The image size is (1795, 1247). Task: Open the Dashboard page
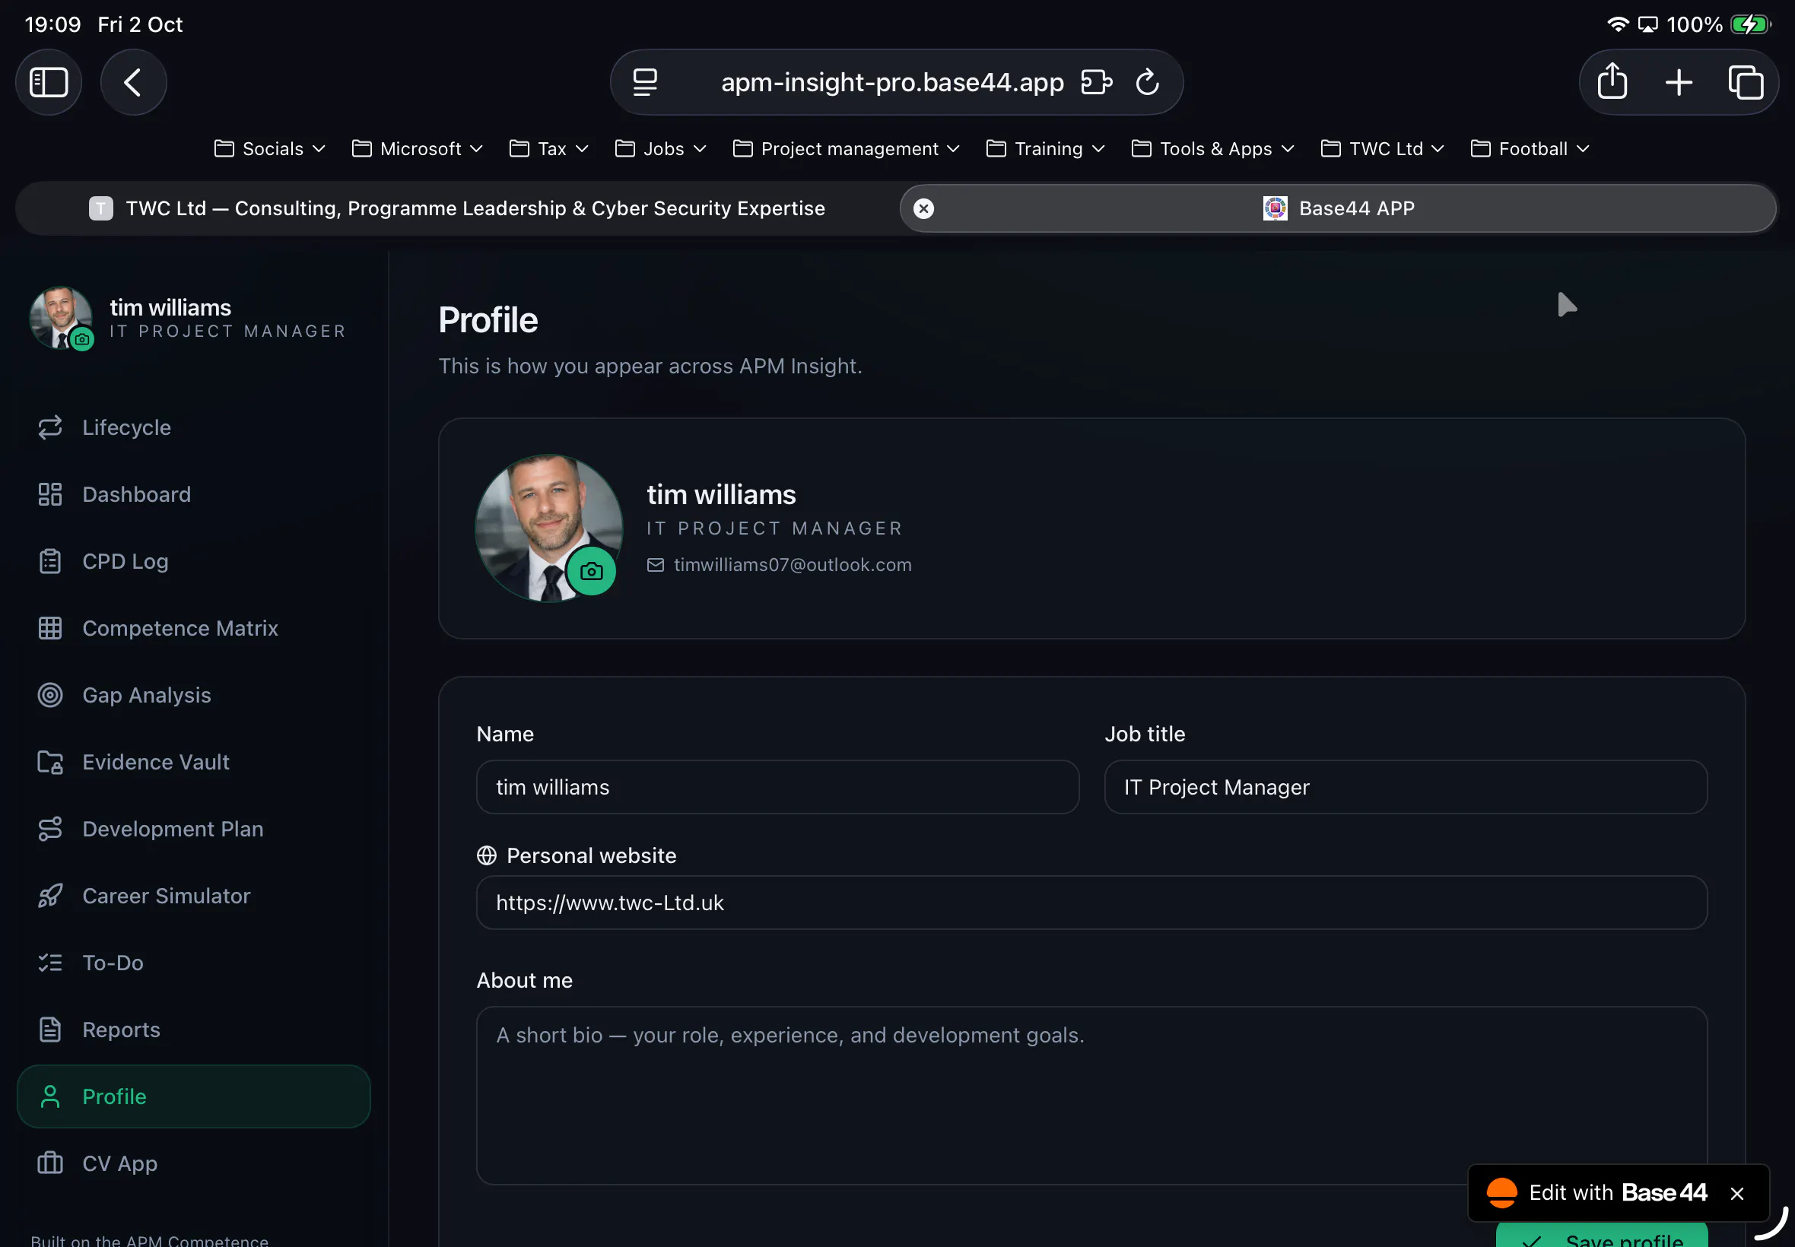coord(194,494)
